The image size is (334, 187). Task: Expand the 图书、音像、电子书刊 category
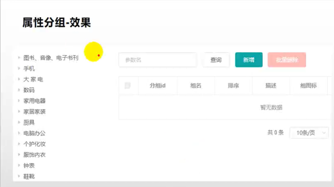[19, 57]
